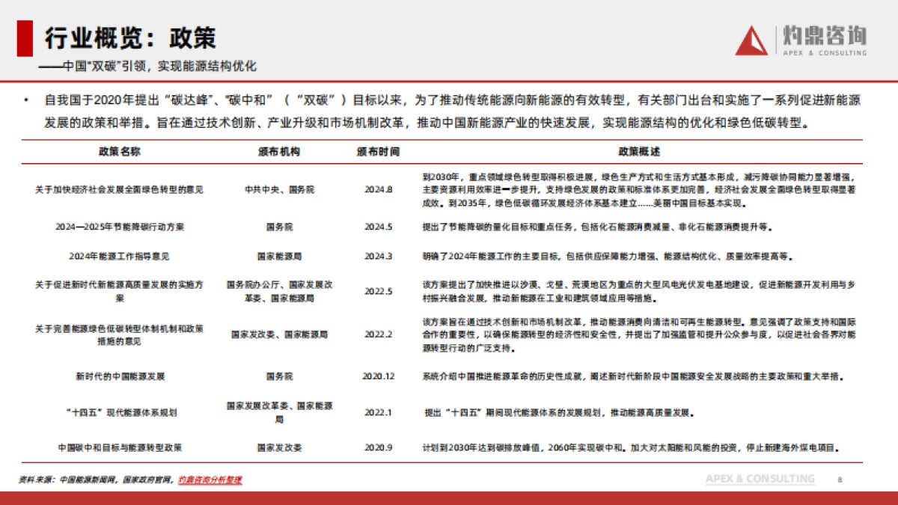This screenshot has height=505, width=898.
Task: Click page number 8 at bottom right
Action: (840, 479)
